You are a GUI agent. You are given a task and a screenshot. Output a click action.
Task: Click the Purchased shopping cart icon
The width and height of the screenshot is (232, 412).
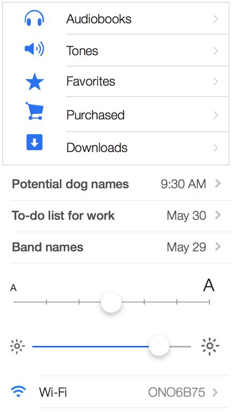point(35,111)
